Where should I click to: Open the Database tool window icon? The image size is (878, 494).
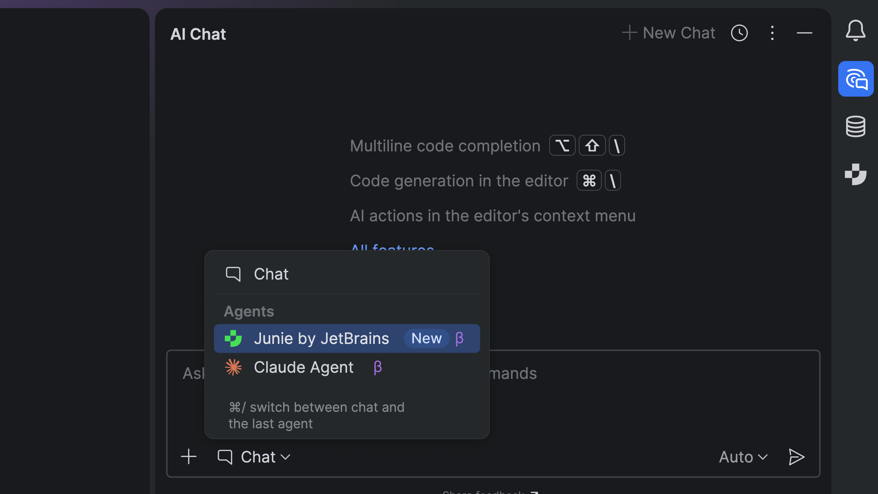[x=855, y=126]
